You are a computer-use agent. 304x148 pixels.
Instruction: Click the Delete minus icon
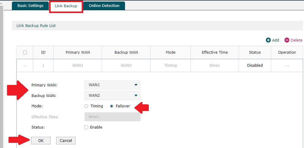(x=287, y=40)
